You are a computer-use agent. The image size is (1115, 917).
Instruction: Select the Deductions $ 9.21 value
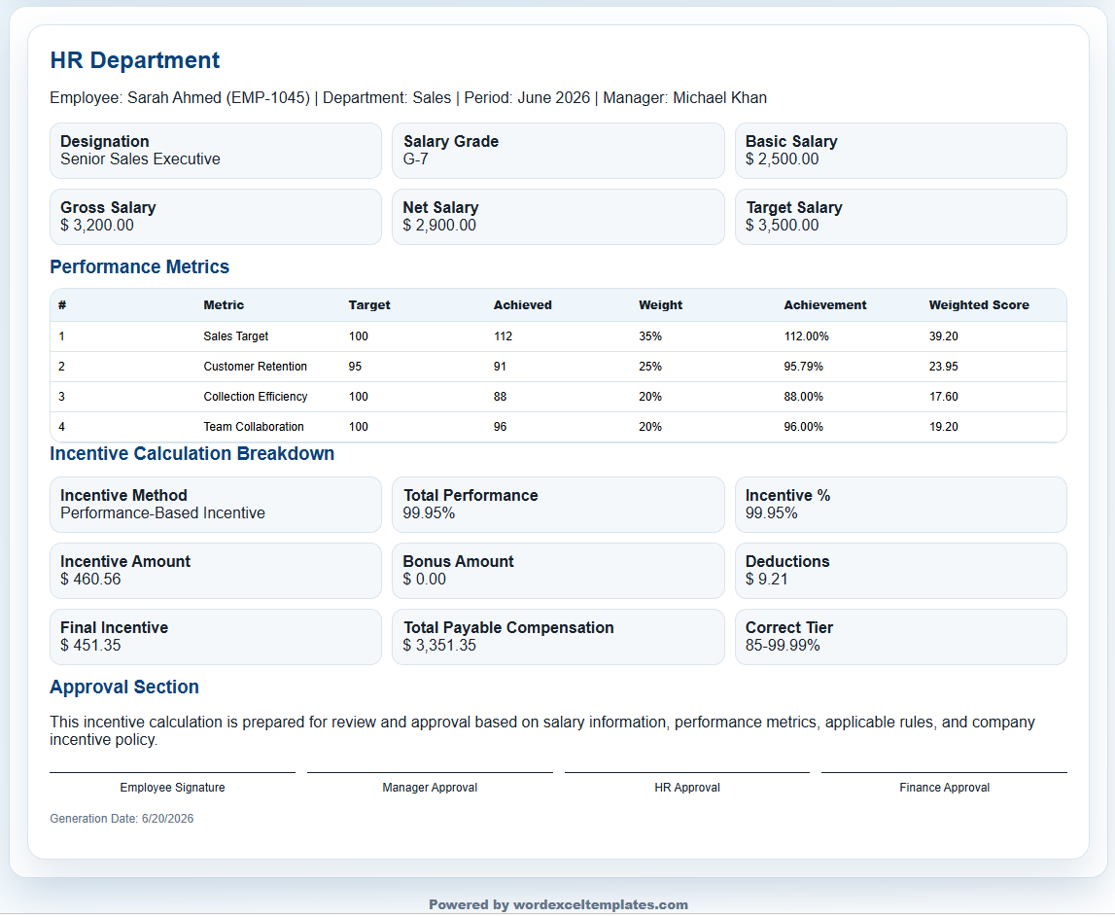point(767,580)
